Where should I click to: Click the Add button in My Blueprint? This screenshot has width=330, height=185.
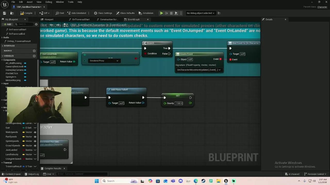7,24
